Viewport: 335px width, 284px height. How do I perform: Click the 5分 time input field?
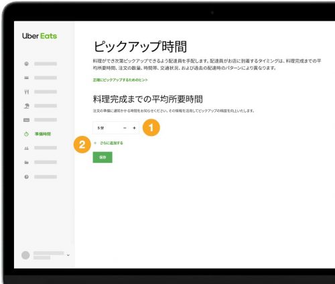tap(116, 128)
